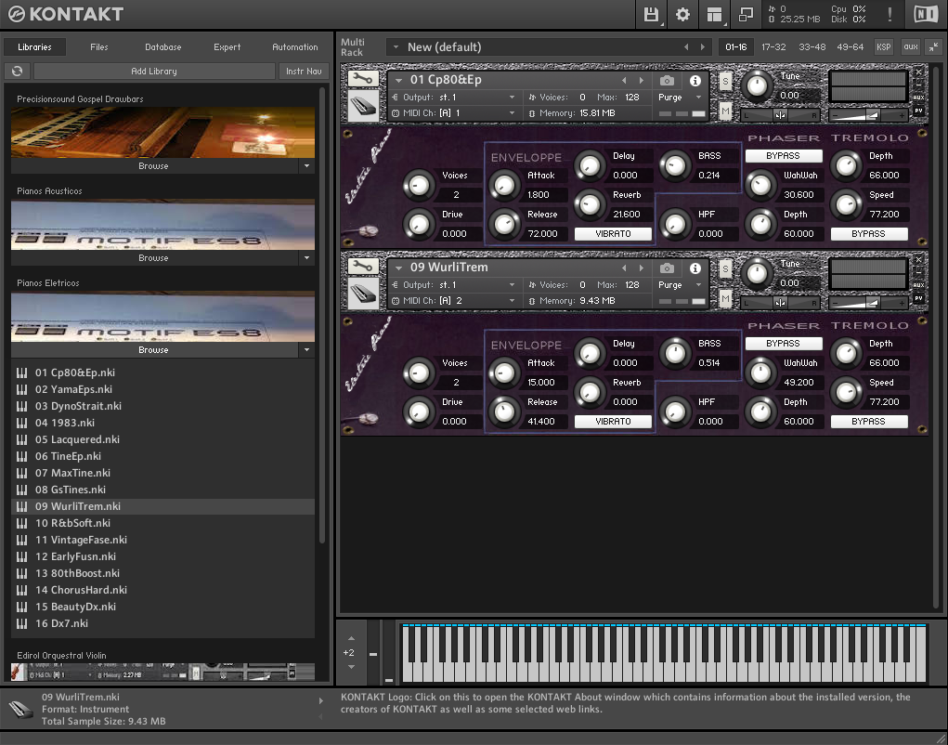This screenshot has width=948, height=745.
Task: Open workspace layout panel icon
Action: point(714,15)
